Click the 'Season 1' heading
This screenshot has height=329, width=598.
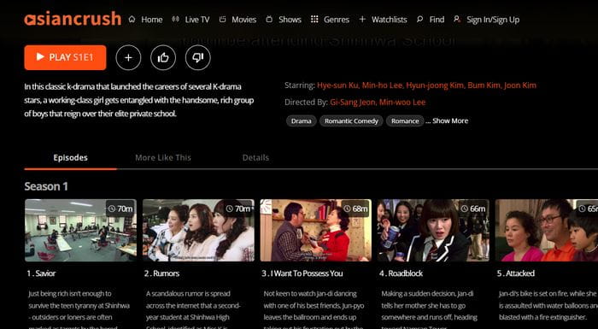(46, 186)
